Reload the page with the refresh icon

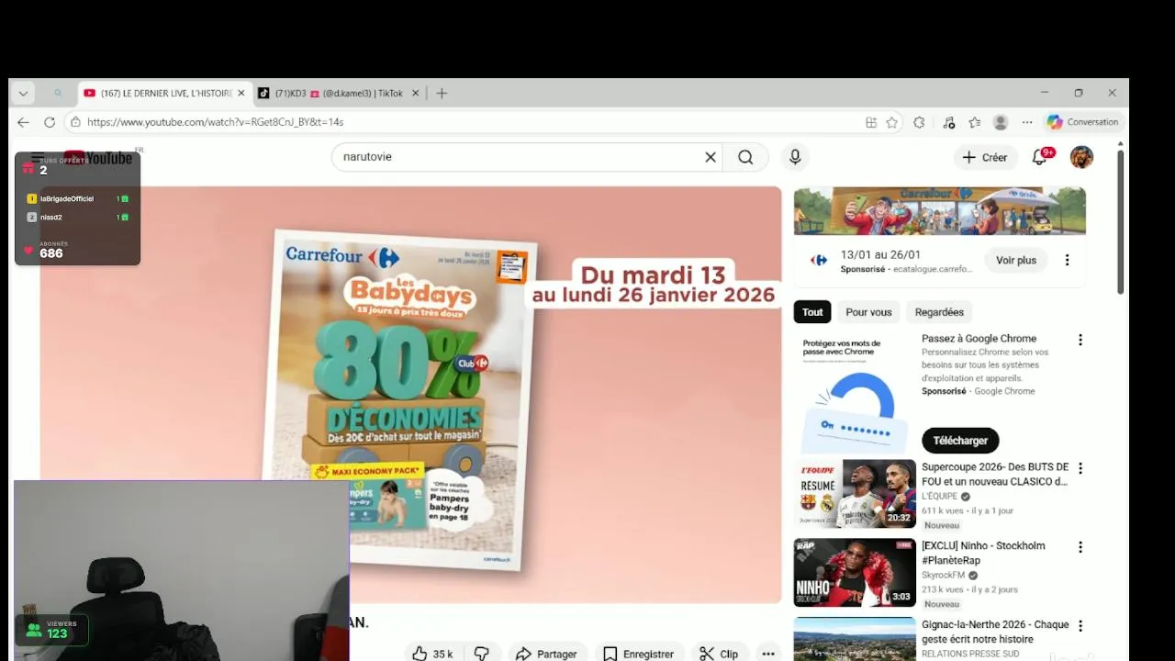click(50, 122)
